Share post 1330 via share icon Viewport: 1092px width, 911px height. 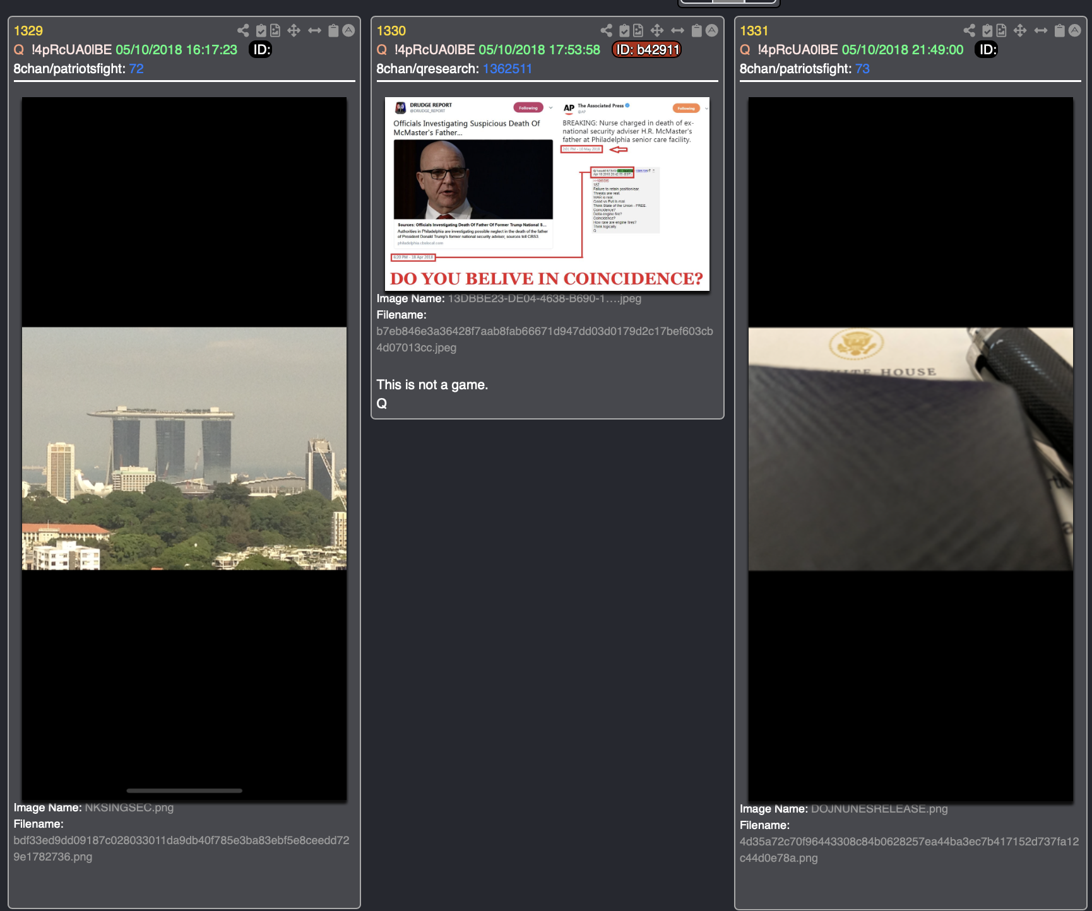(x=606, y=30)
